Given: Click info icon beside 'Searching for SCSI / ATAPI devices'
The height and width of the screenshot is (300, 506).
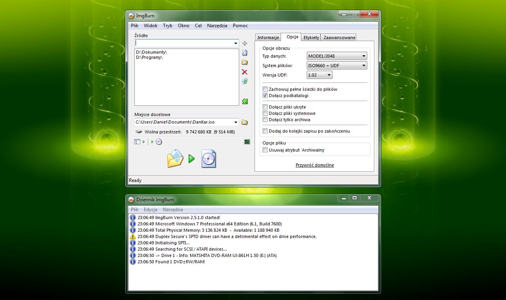Looking at the screenshot, I should (133, 249).
